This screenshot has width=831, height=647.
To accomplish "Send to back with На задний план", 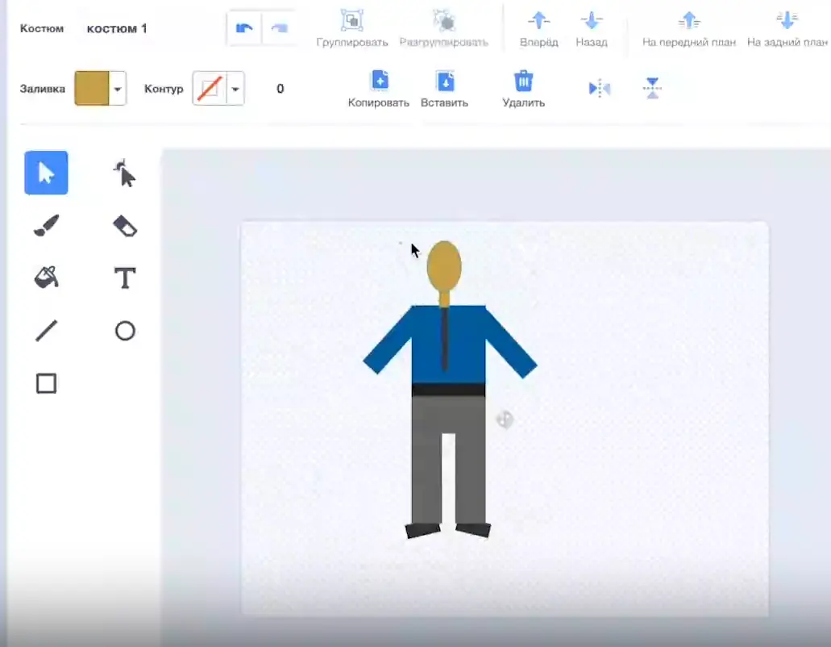I will [787, 29].
